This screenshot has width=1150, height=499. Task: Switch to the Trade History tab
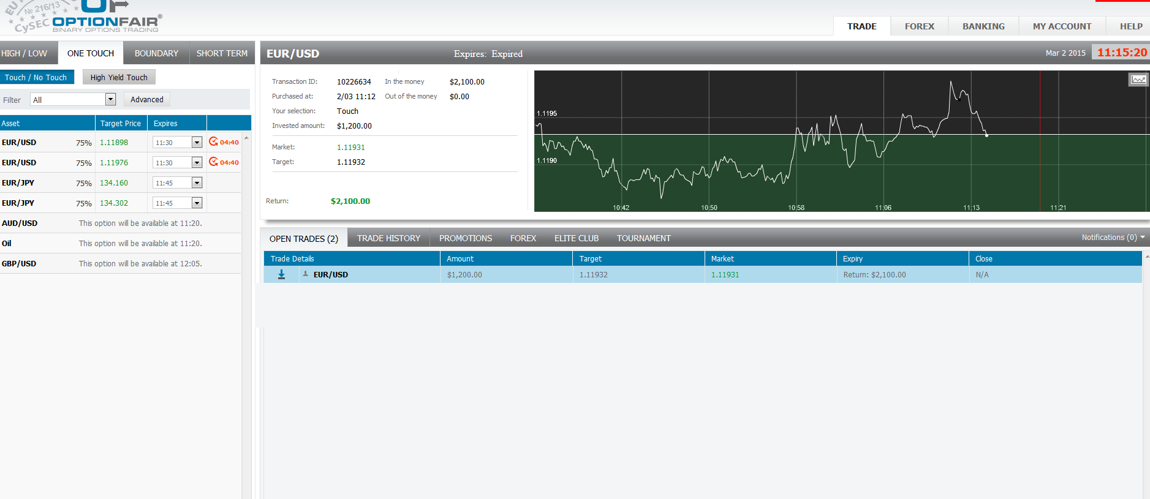click(388, 238)
